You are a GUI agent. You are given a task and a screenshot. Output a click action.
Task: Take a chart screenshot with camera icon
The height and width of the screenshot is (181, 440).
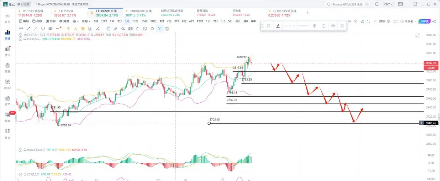(x=356, y=21)
